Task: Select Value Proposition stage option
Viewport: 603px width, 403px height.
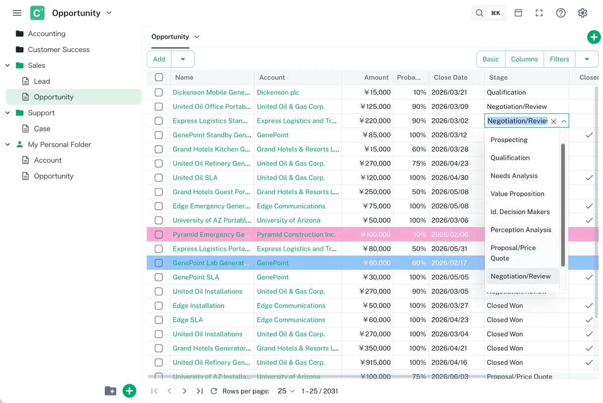Action: [523, 194]
